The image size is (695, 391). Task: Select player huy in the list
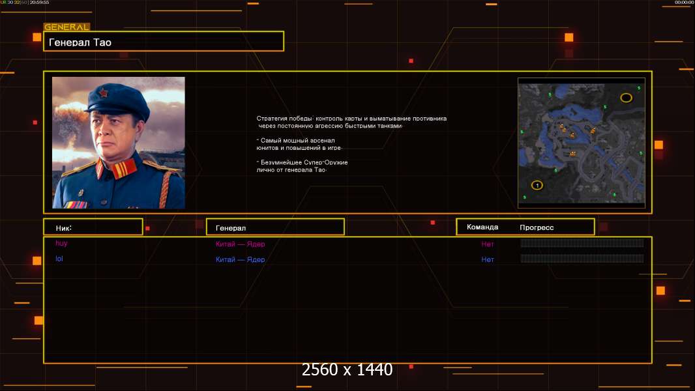(x=61, y=243)
